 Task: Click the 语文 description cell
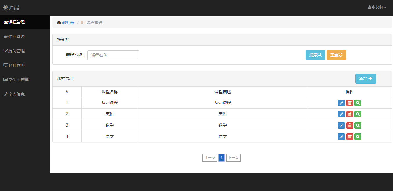point(222,137)
